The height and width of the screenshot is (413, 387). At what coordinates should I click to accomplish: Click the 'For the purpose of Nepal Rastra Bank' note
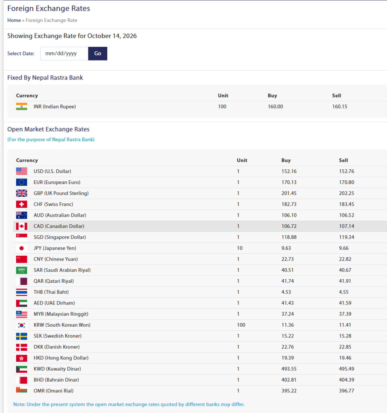pyautogui.click(x=51, y=140)
